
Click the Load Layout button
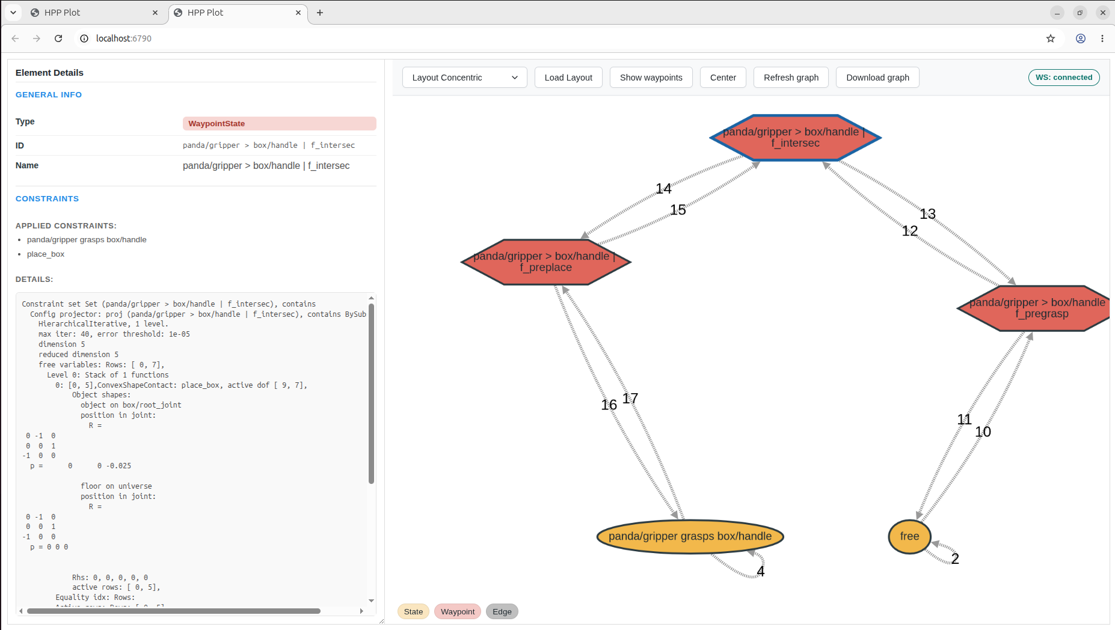[x=568, y=78]
